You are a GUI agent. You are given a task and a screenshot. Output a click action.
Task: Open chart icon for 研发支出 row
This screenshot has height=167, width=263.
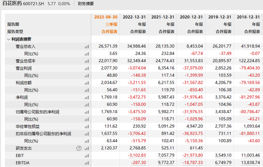point(87,149)
